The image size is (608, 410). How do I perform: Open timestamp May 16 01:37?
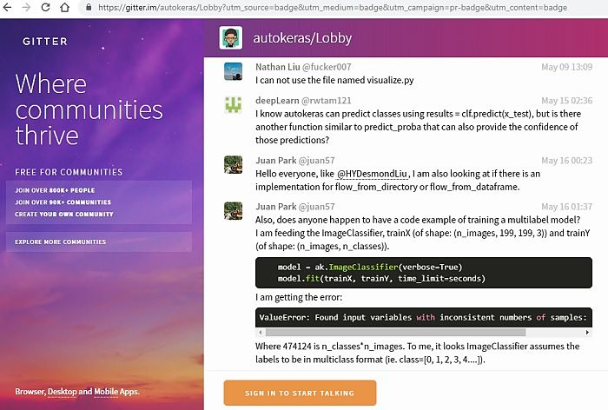(567, 207)
